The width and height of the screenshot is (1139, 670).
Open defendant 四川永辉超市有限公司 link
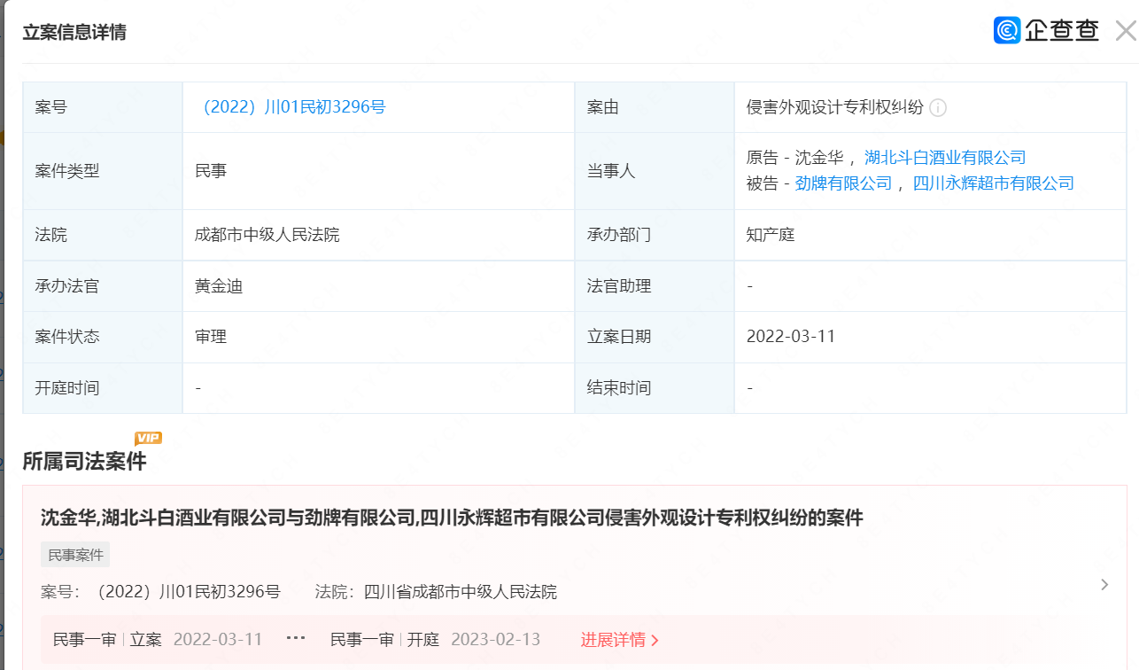pos(993,183)
